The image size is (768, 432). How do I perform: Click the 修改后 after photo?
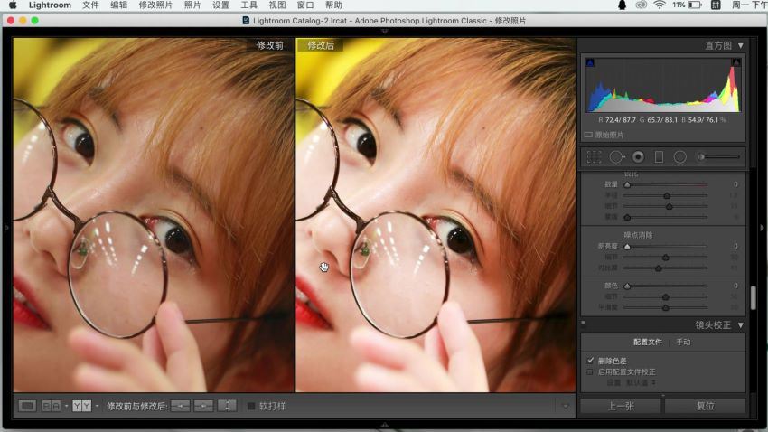click(436, 215)
